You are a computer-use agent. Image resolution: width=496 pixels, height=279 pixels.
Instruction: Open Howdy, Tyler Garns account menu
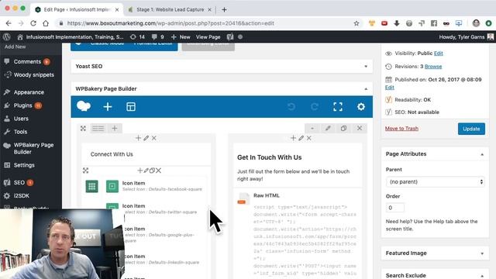tap(466, 36)
